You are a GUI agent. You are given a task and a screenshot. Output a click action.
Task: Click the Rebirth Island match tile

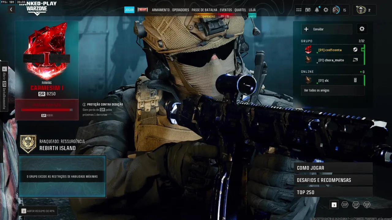(62, 176)
